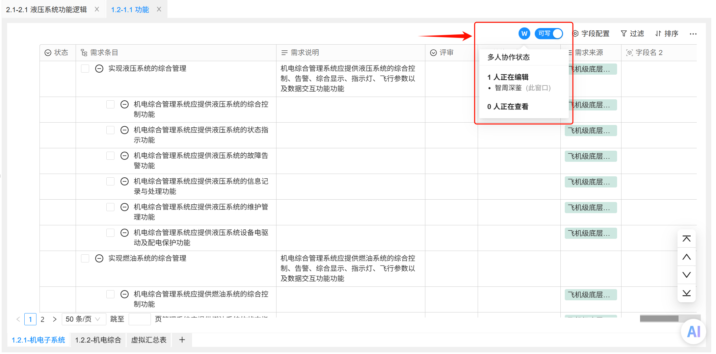Select the 1.2.1-机电子系统 sheet tab
716x354 pixels.
click(x=38, y=340)
